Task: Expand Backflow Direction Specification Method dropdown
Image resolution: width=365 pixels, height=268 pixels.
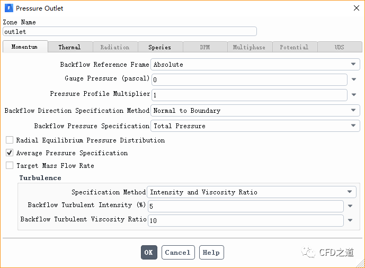Action: pos(255,111)
